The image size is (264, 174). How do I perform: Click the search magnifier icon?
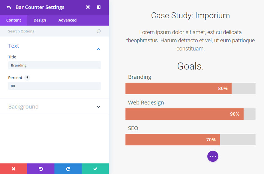pyautogui.click(x=99, y=31)
